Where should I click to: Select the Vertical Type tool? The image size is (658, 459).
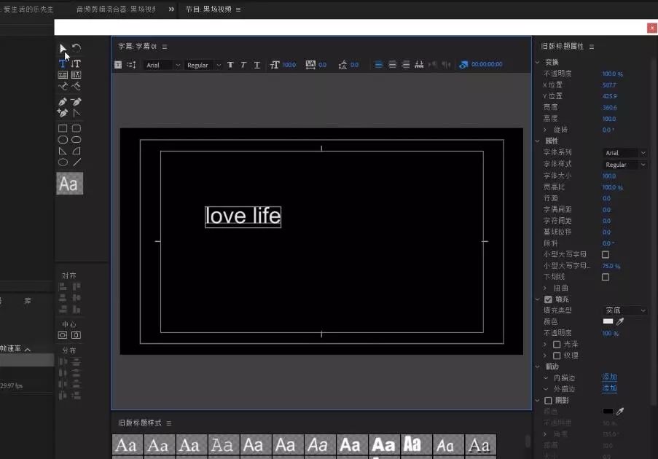(76, 64)
